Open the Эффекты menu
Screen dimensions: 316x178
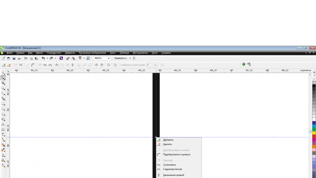(x=70, y=53)
